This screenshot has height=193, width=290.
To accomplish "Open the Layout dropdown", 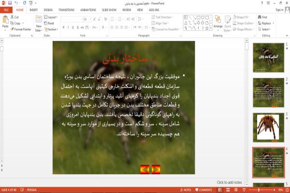I will click(x=51, y=17).
